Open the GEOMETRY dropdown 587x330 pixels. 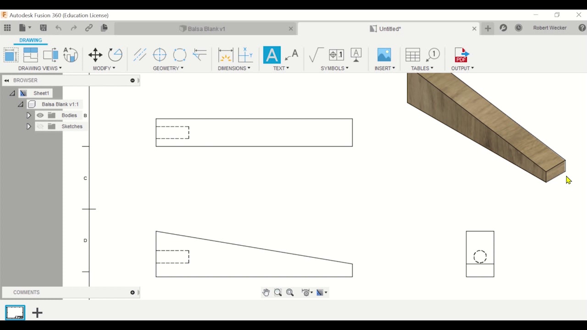coord(168,68)
